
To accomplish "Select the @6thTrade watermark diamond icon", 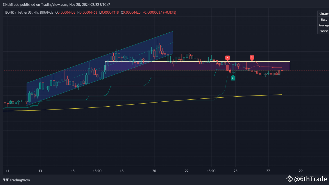I will (290, 179).
